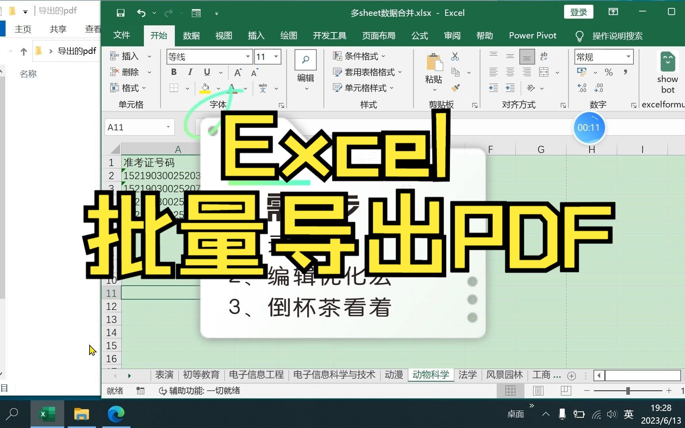Open 套用表格格式 dropdown
Screen dimensions: 685x428
click(x=367, y=72)
